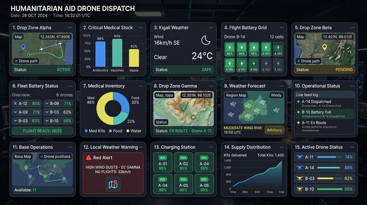
Task: Click the yellow drone icon on Gamma map
Action: (193, 117)
